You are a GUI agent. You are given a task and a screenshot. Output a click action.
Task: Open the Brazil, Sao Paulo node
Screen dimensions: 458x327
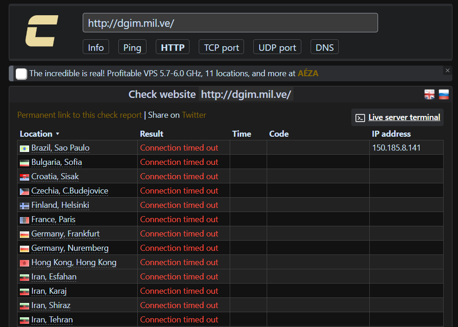61,148
